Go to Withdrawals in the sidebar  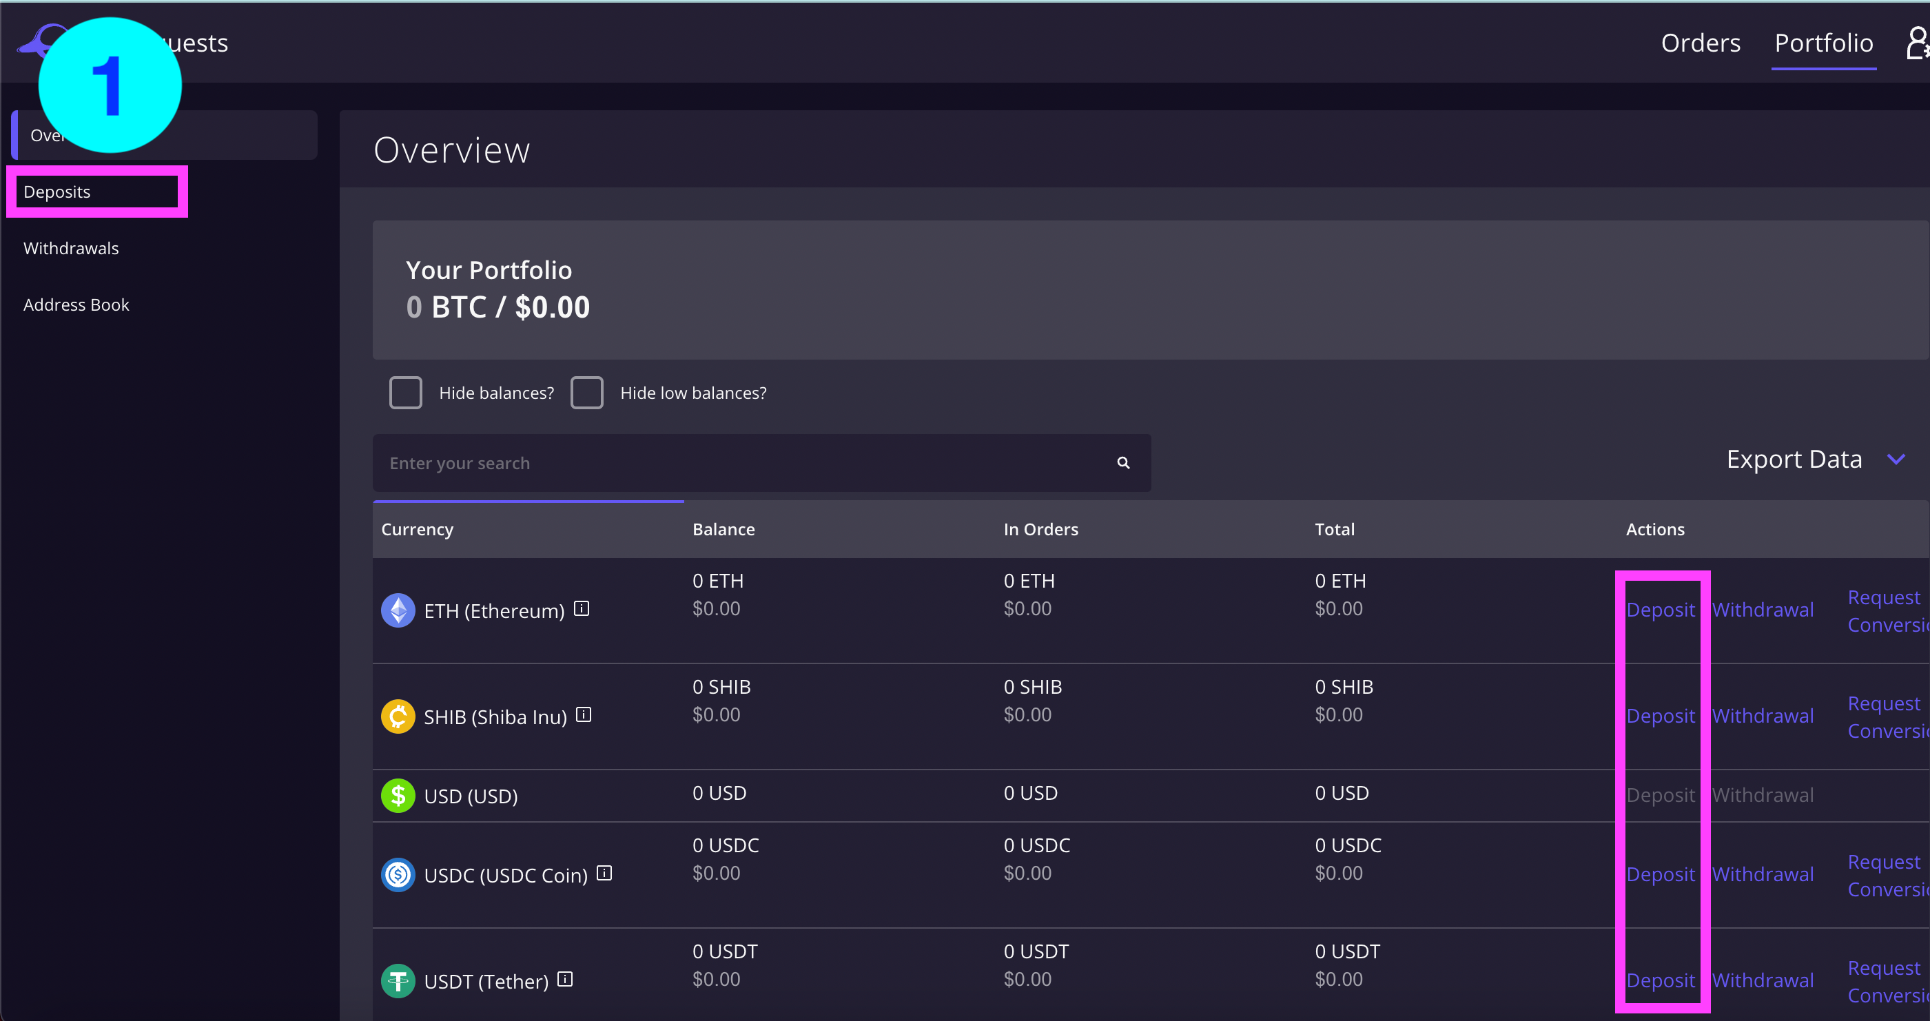pyautogui.click(x=71, y=248)
